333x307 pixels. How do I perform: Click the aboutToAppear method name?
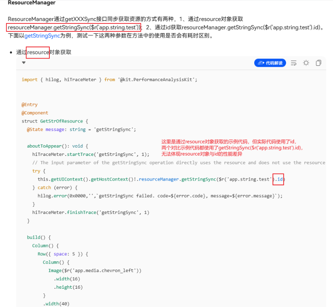pos(44,146)
